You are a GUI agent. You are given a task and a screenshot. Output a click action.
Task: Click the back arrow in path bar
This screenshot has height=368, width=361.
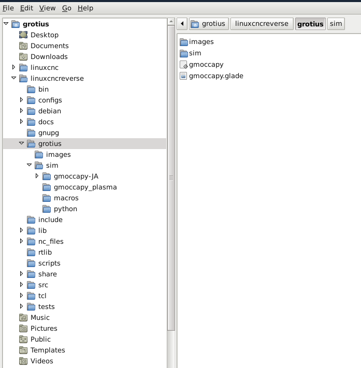coord(182,24)
